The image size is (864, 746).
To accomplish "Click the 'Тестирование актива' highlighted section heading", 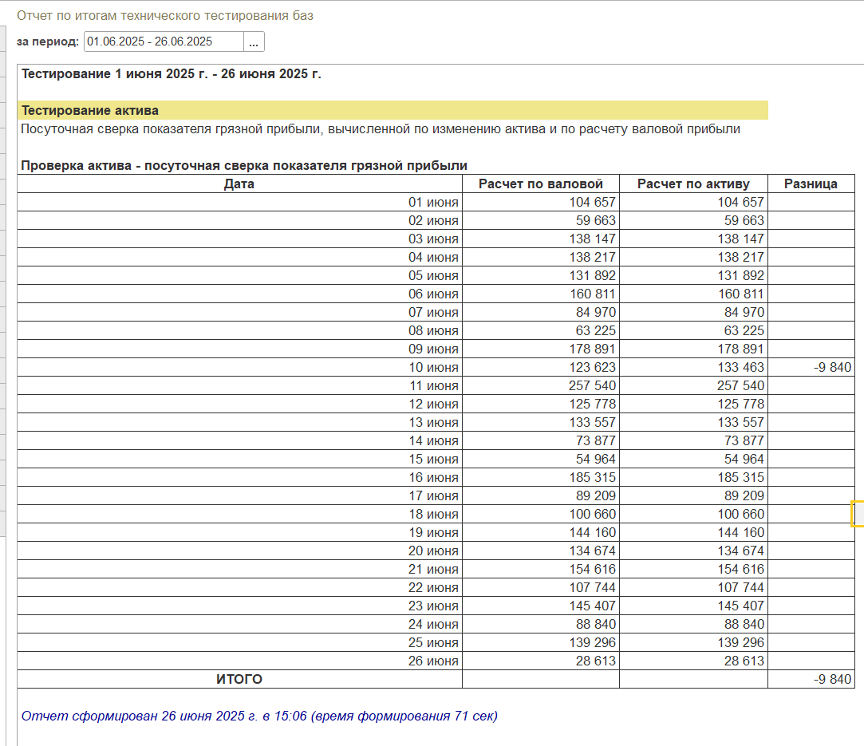I will (x=393, y=111).
